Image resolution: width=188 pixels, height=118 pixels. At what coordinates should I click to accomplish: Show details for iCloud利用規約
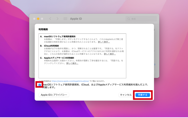[110, 54]
